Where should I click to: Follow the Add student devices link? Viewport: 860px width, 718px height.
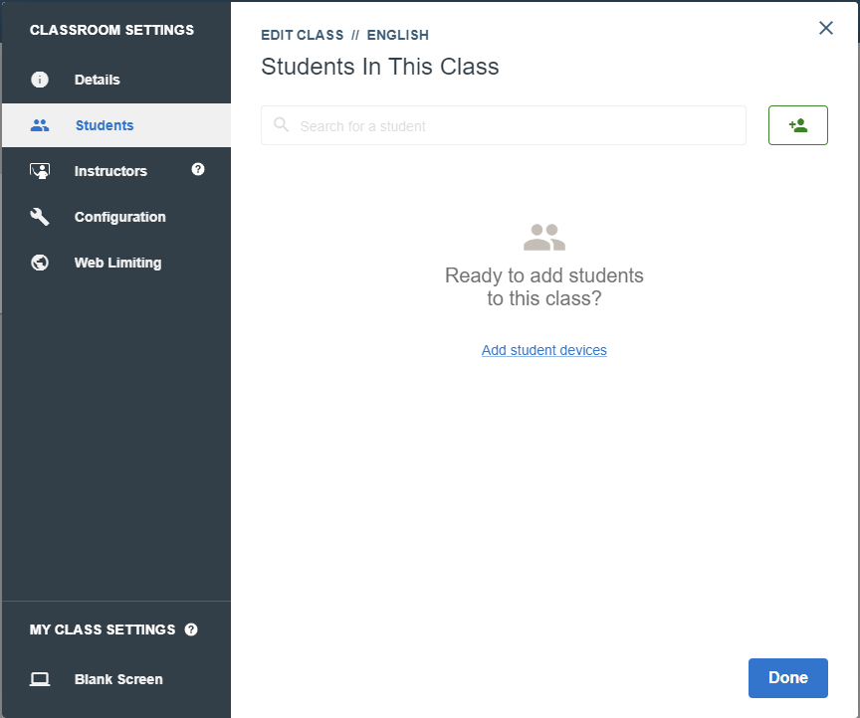[x=544, y=350]
